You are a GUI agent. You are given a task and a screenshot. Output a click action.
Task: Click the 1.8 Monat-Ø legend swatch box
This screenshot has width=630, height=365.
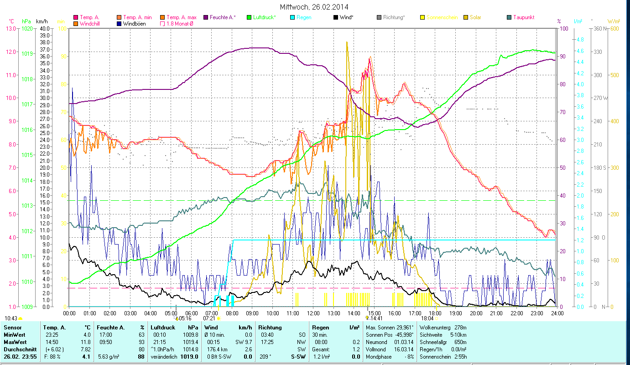point(162,23)
